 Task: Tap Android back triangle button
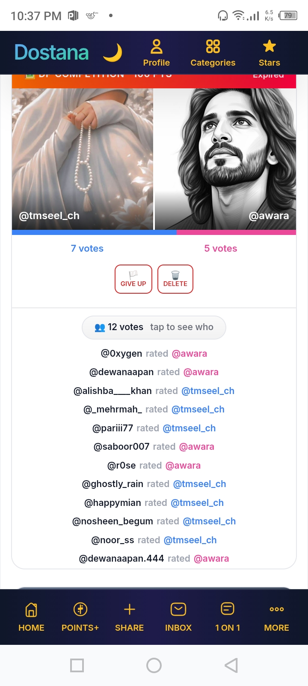click(231, 665)
